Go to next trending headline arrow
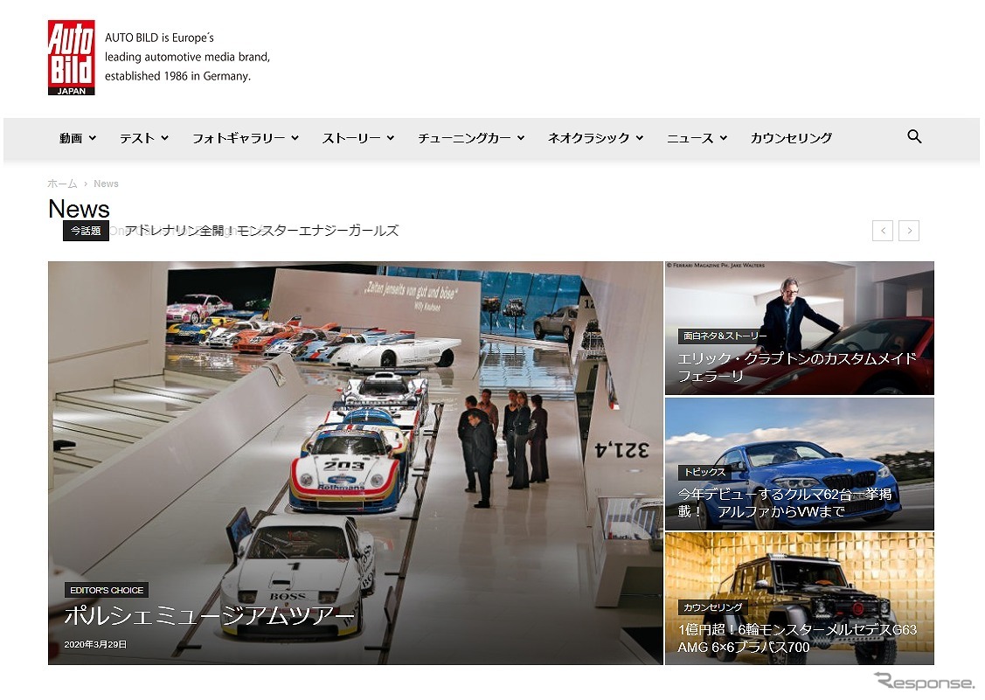The image size is (985, 700). tap(909, 231)
